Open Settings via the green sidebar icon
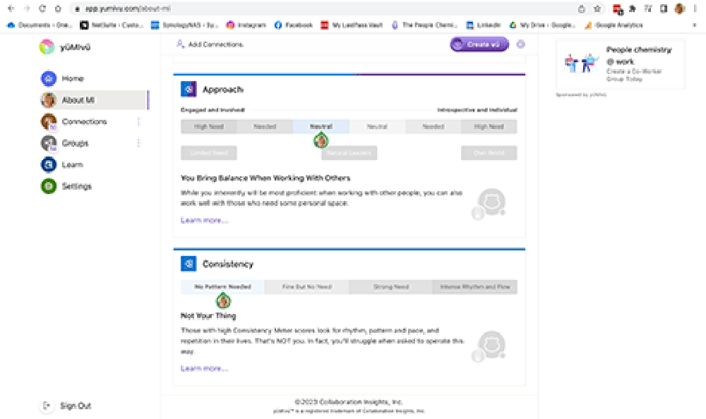Image resolution: width=706 pixels, height=419 pixels. [x=47, y=186]
